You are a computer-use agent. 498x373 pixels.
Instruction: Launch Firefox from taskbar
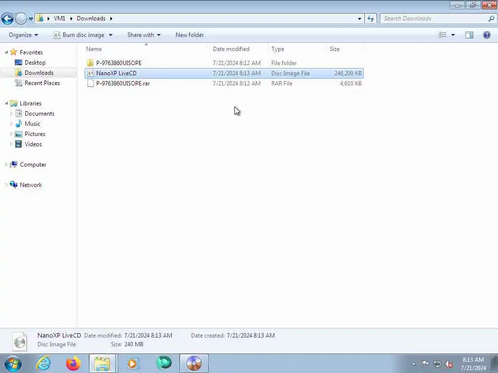click(x=73, y=363)
